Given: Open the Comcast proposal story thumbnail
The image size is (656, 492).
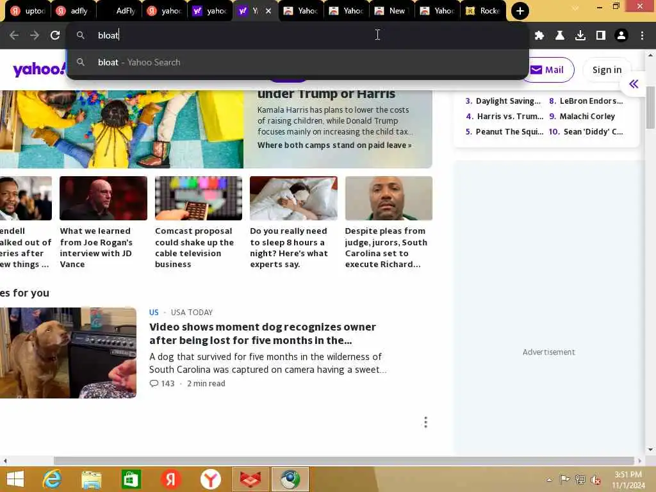Looking at the screenshot, I should pos(199,199).
